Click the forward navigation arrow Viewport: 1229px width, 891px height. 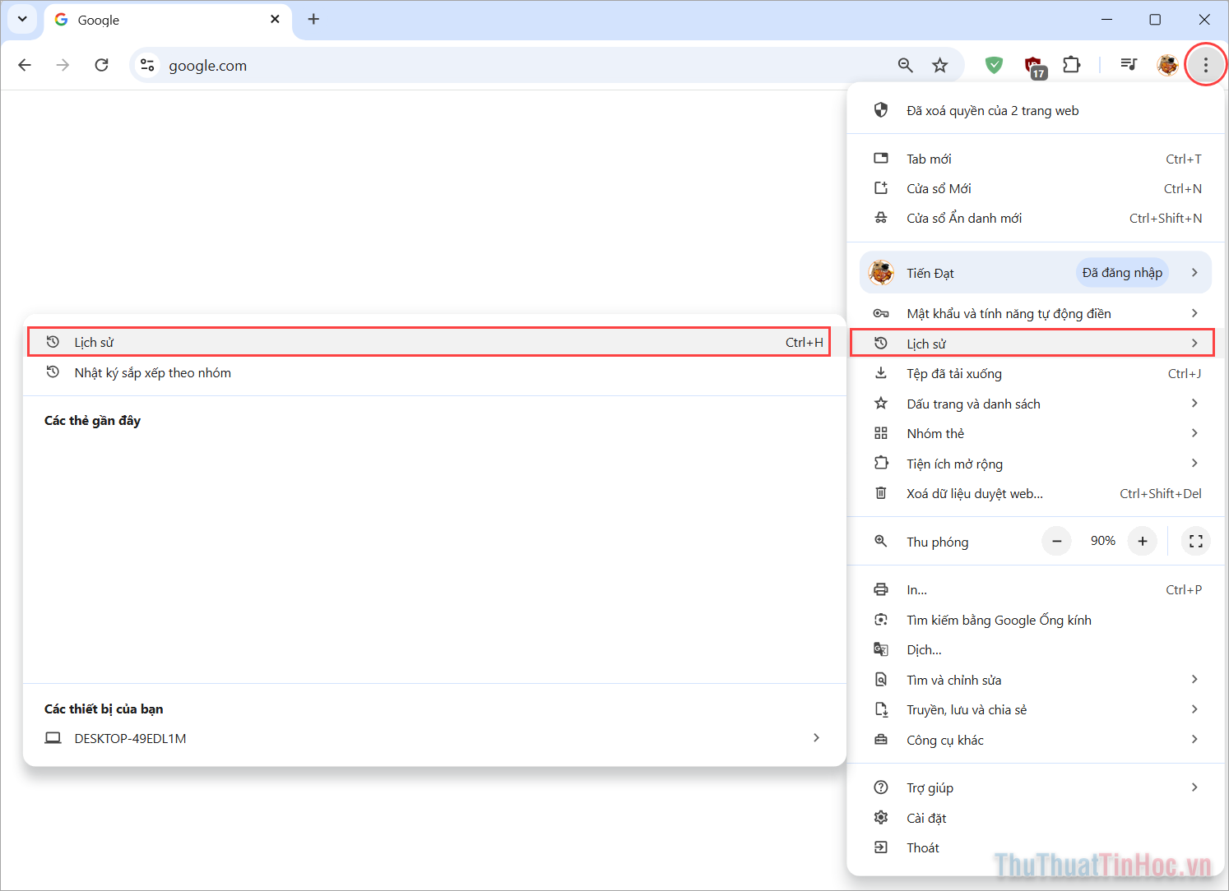(x=63, y=65)
